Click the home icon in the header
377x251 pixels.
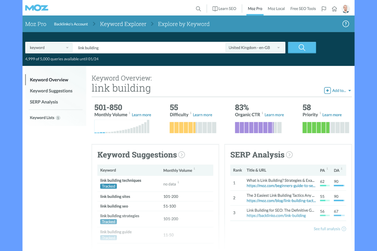coord(334,9)
